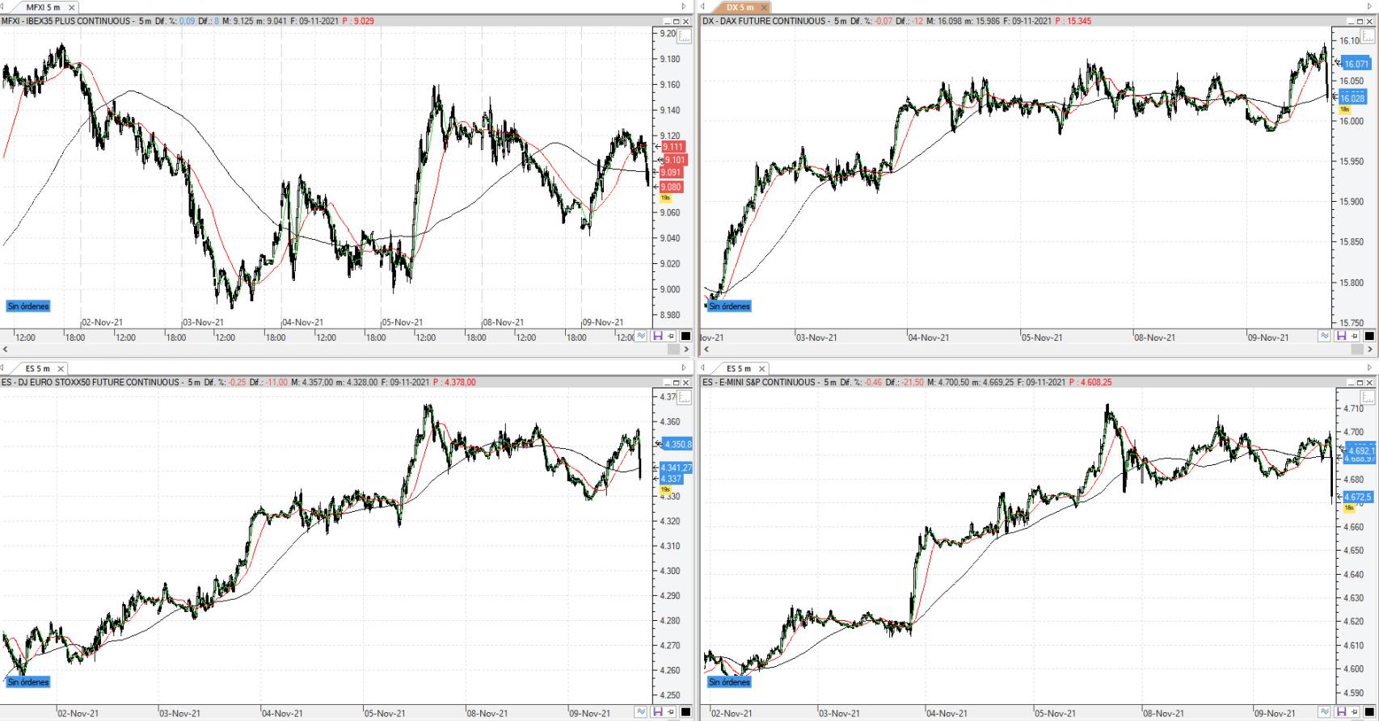Click the E-MINI S&P CONTINUOUS title text
The width and height of the screenshot is (1379, 721).
pyautogui.click(x=766, y=382)
